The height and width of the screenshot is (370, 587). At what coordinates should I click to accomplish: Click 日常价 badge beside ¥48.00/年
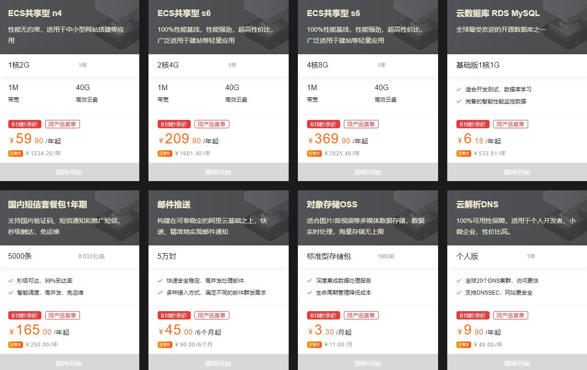[464, 345]
